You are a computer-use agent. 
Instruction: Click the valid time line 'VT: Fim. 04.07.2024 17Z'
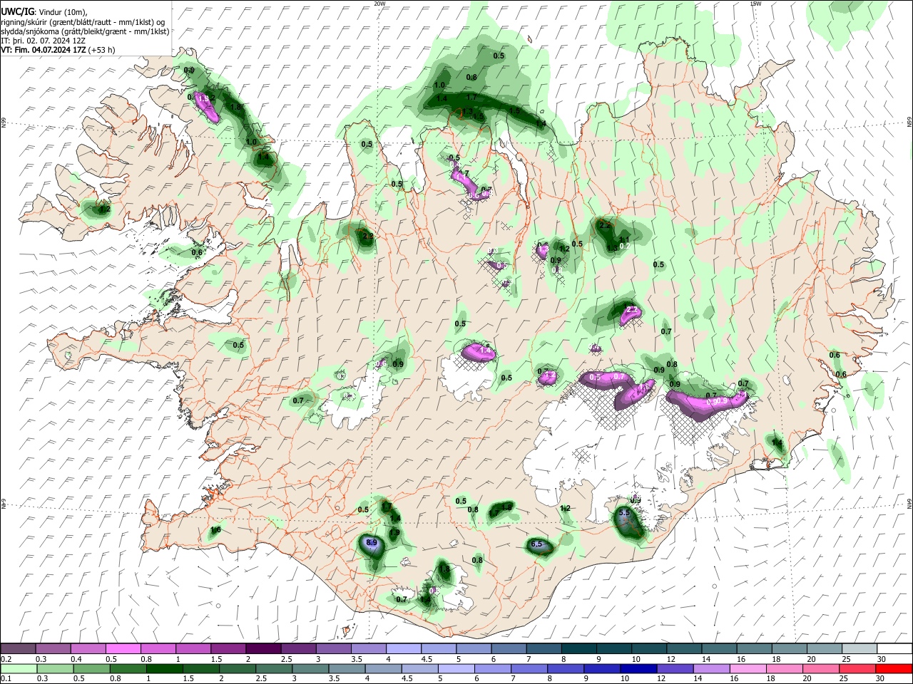click(x=44, y=50)
